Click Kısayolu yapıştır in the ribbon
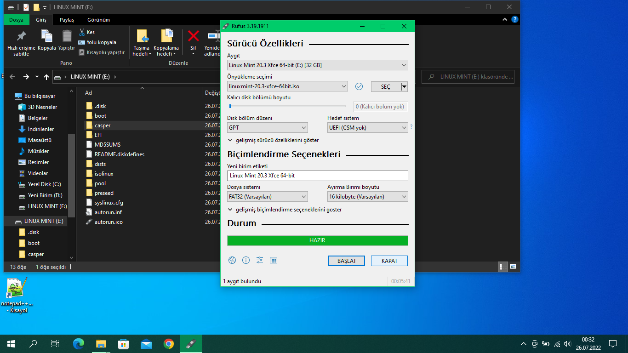 (x=101, y=52)
